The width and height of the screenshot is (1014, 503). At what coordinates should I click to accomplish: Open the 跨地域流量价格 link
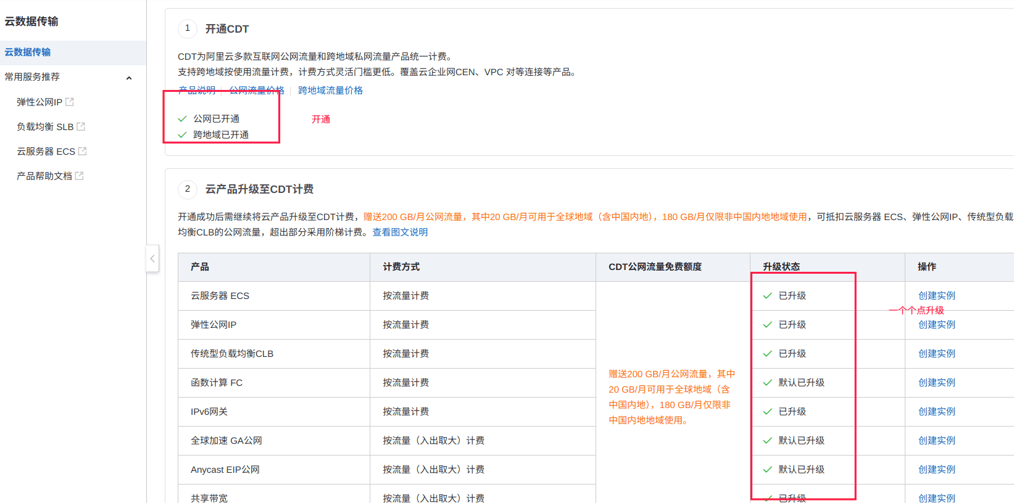click(x=330, y=91)
